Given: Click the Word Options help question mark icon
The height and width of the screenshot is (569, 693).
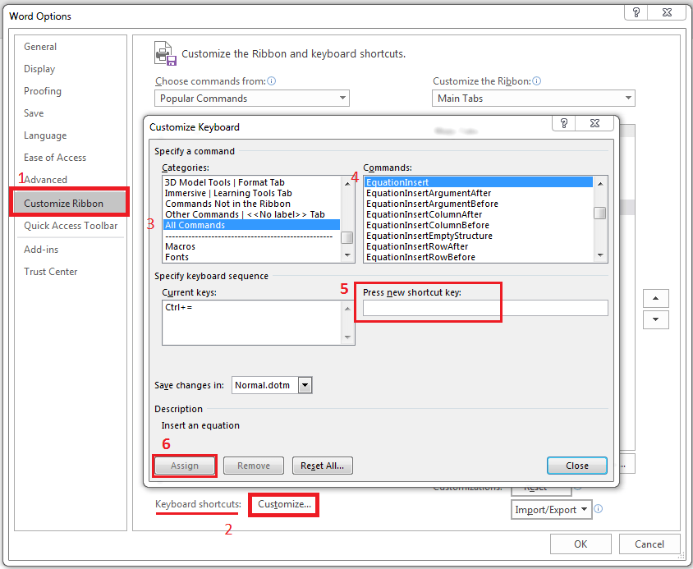Looking at the screenshot, I should [636, 12].
